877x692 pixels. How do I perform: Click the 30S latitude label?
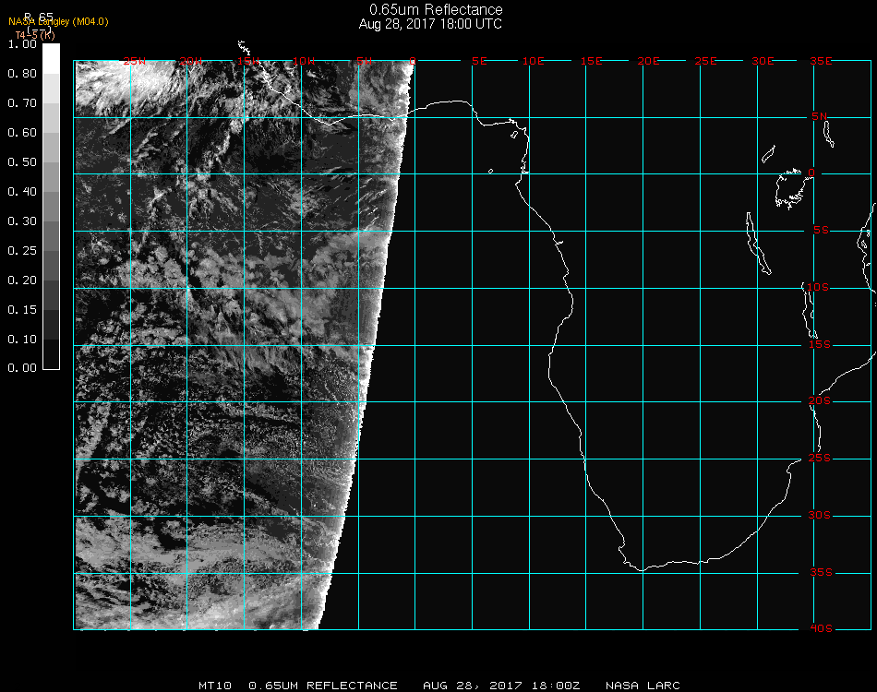point(820,516)
